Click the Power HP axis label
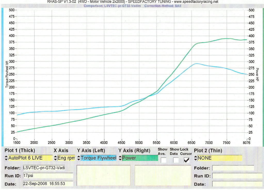 [x=257, y=74]
